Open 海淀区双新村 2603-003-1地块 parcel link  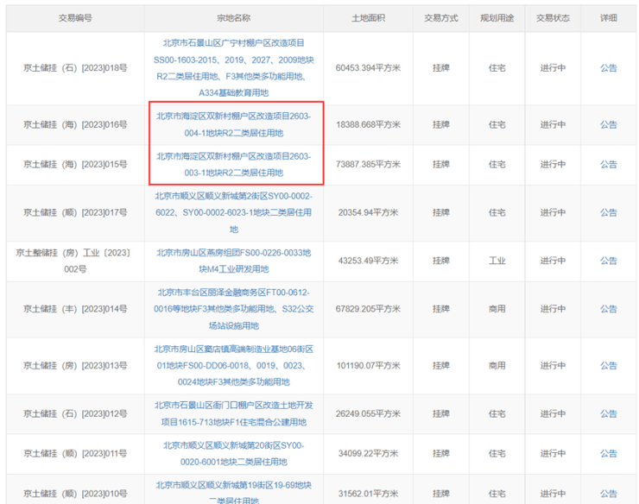pyautogui.click(x=234, y=164)
